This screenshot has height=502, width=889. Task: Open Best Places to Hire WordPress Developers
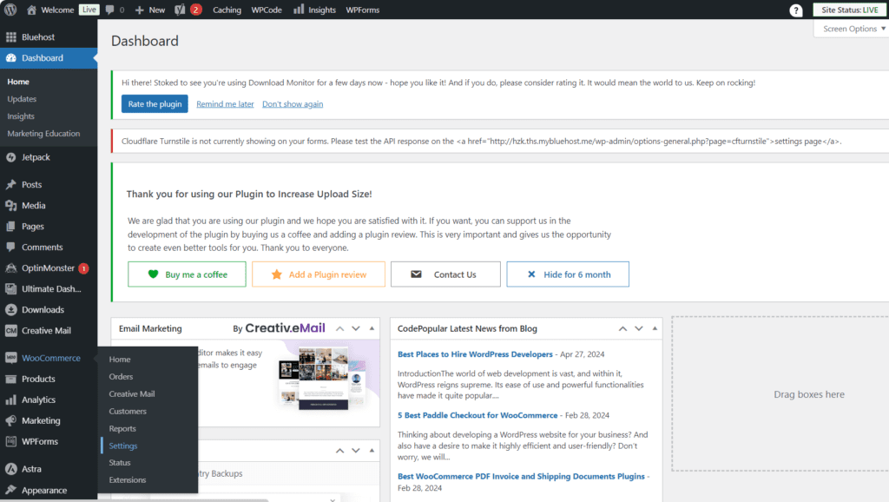pos(475,354)
